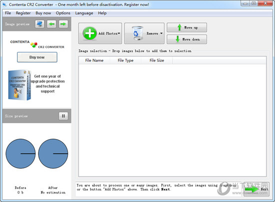Open the Help menu
This screenshot has height=202, width=275.
click(102, 13)
